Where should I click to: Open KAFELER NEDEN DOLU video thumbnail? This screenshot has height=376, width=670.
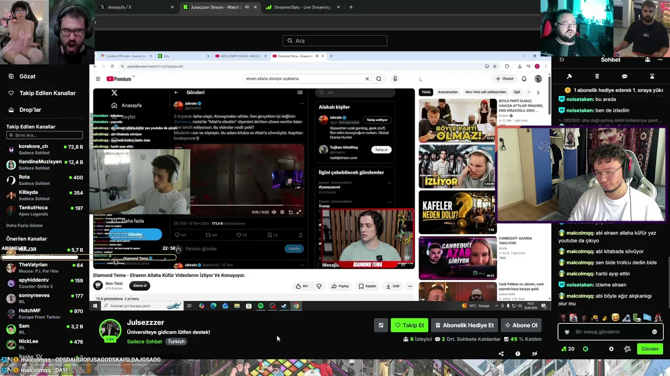457,212
